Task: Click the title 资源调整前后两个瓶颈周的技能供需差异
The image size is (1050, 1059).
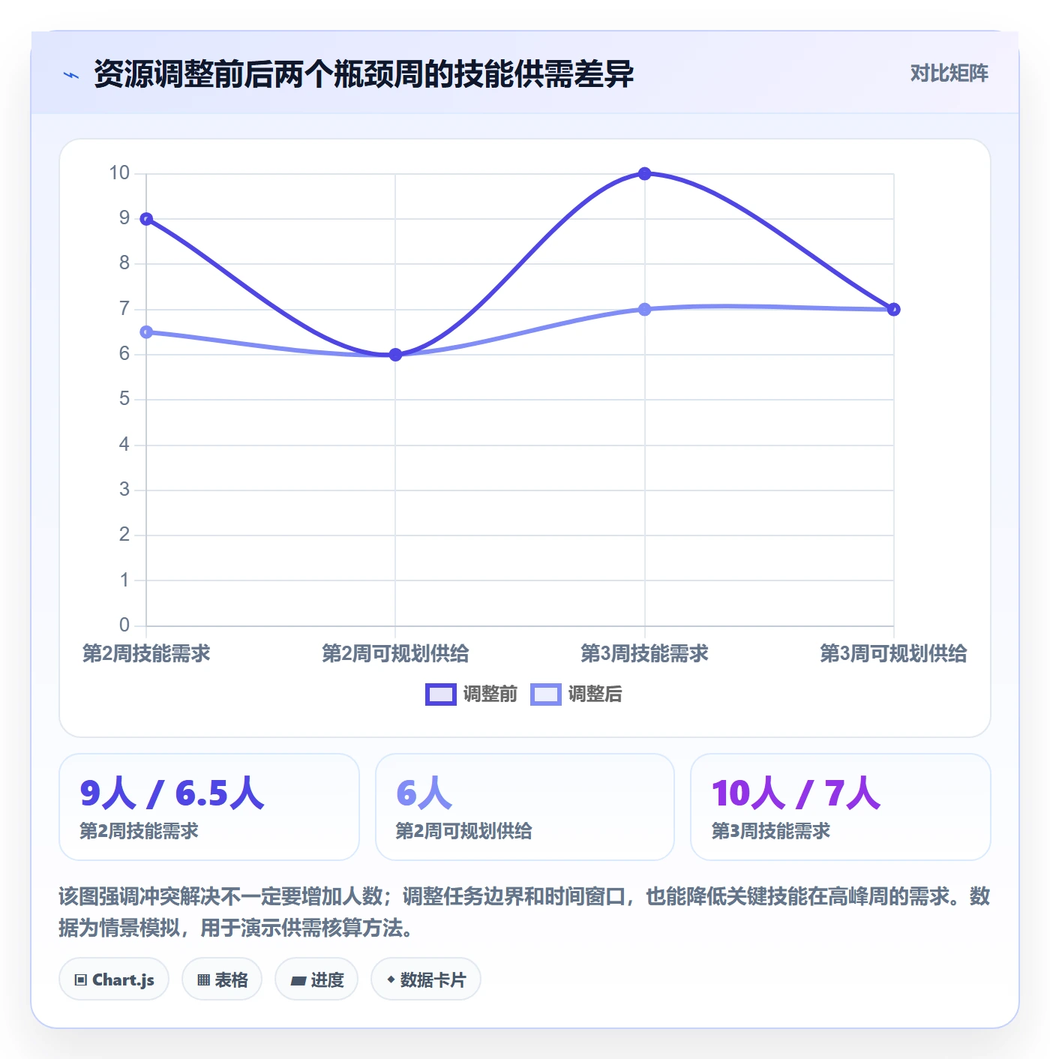Action: 364,74
